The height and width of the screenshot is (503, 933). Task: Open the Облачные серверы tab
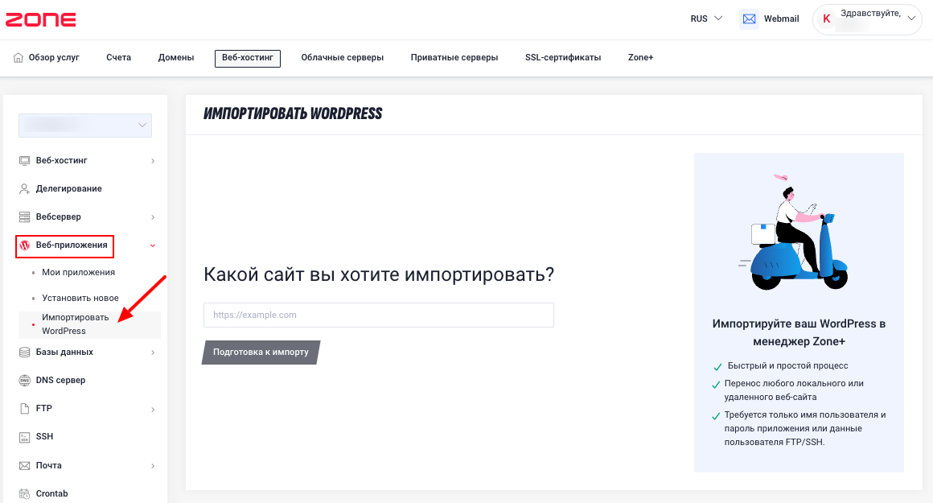342,58
